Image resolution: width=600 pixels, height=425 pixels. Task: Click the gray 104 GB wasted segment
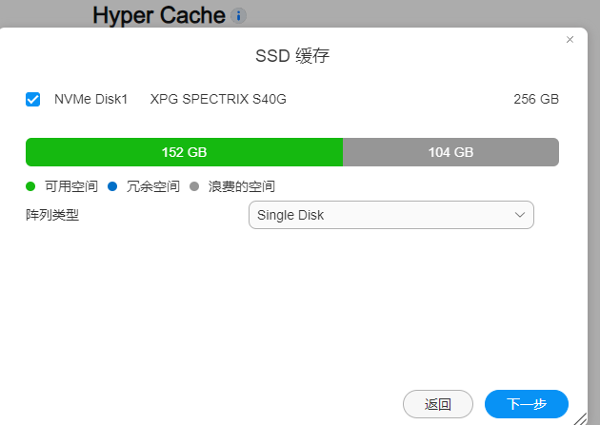(450, 152)
